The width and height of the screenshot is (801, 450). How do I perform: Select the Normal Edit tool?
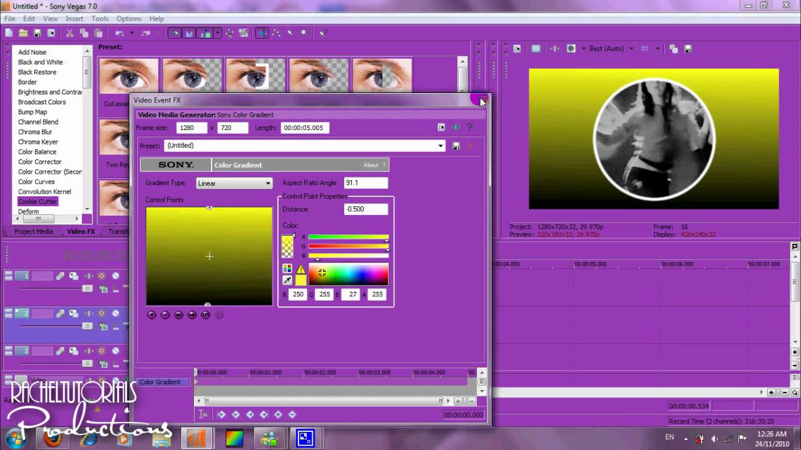click(262, 33)
